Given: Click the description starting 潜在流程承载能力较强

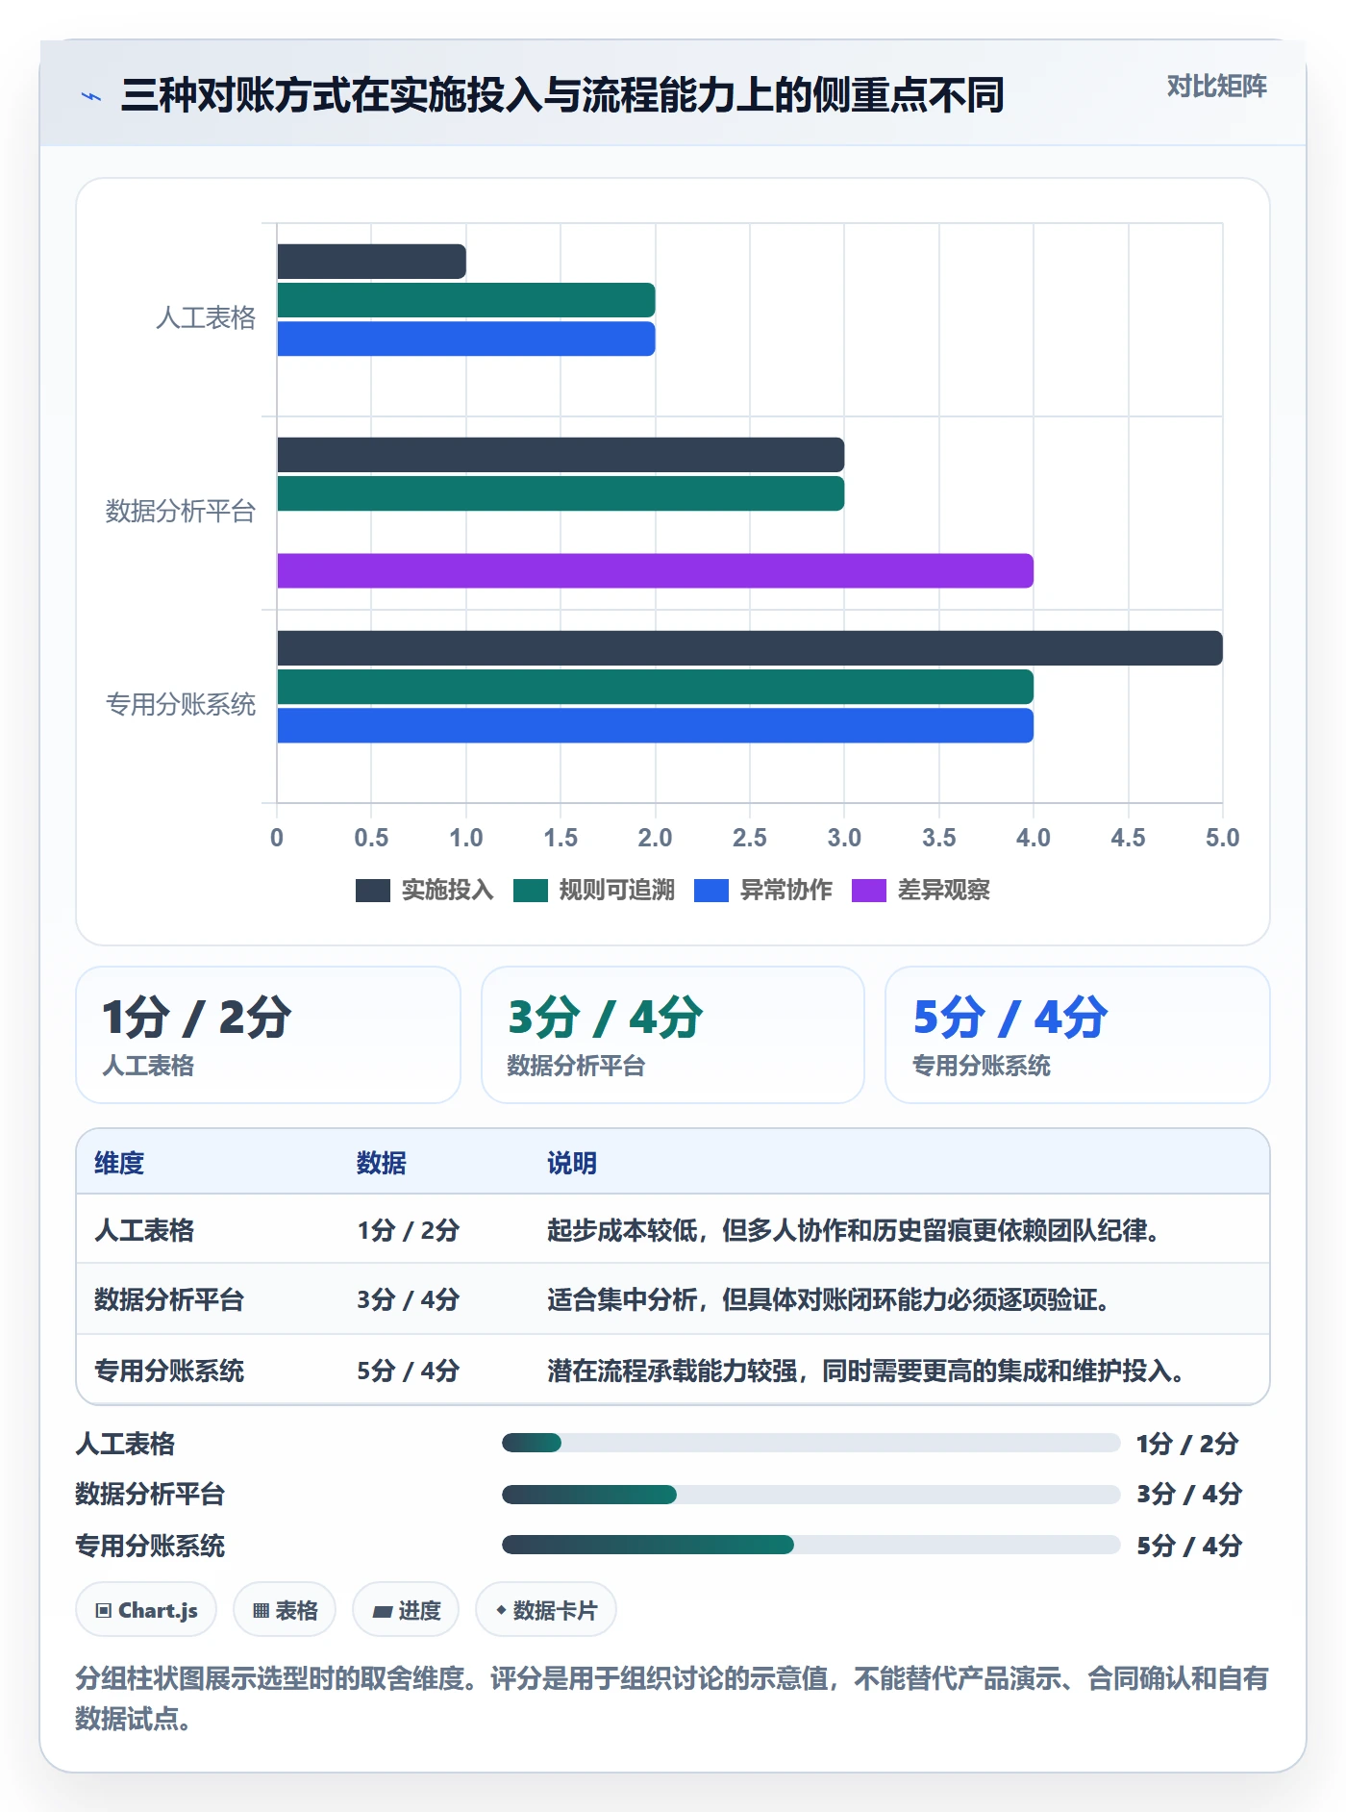Looking at the screenshot, I should pyautogui.click(x=865, y=1371).
